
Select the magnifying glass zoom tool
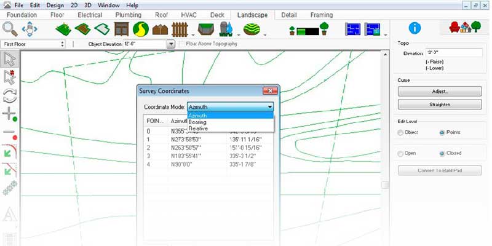[x=10, y=28]
